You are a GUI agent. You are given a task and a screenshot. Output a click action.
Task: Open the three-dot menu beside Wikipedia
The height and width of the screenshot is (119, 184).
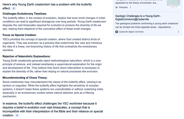point(130,7)
